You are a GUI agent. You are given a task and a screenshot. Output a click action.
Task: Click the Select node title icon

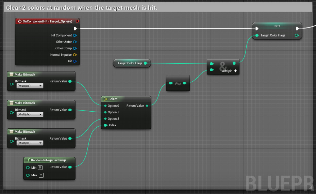[105, 99]
